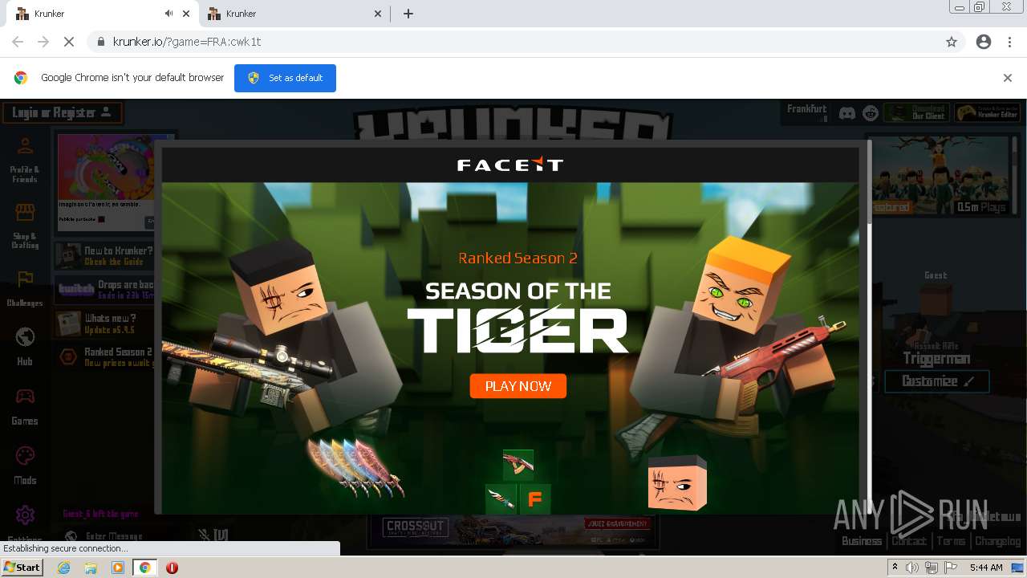The image size is (1027, 578).
Task: Open Whats new update notes
Action: 104,323
